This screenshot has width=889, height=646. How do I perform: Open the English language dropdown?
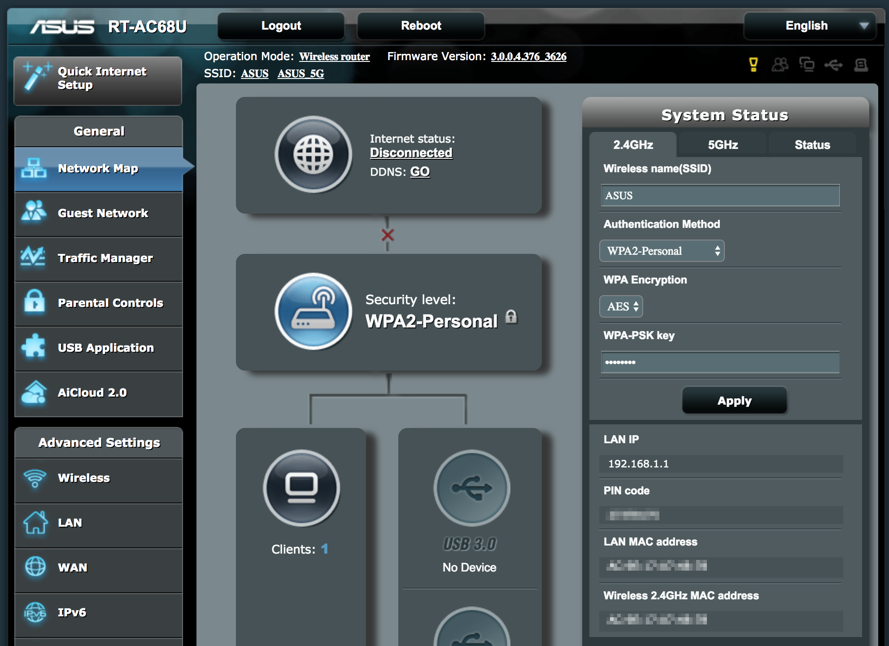point(810,26)
